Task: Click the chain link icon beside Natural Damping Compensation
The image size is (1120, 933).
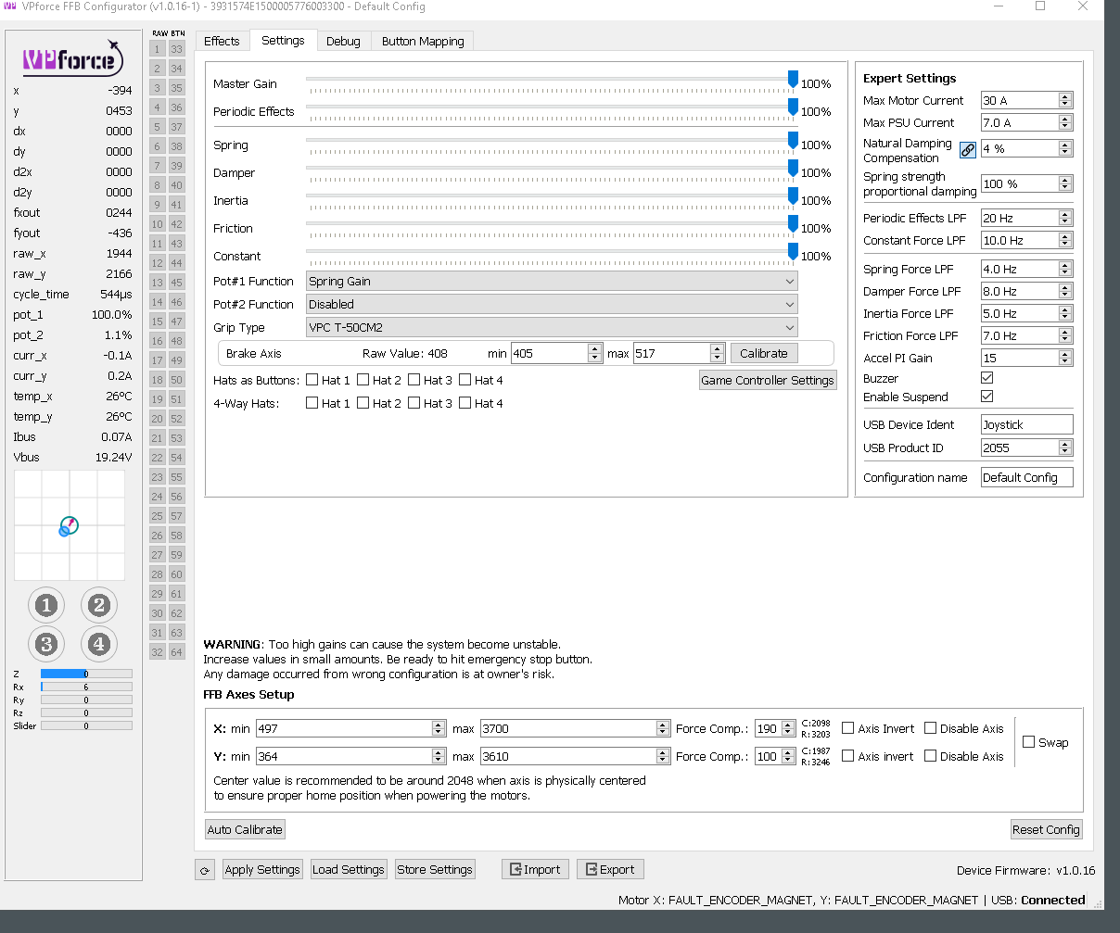Action: pos(967,149)
